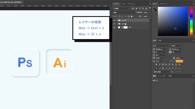Filter layers by adjustment layer icon
Screen dimensions: 195x109
coord(136,8)
